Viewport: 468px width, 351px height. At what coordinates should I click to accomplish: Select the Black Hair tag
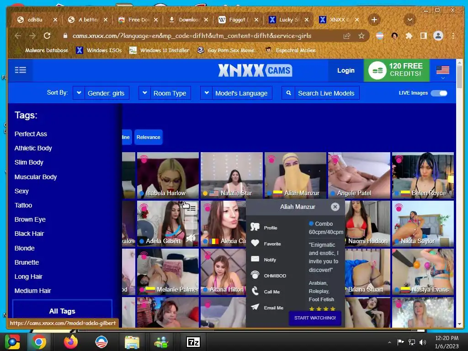tap(29, 234)
